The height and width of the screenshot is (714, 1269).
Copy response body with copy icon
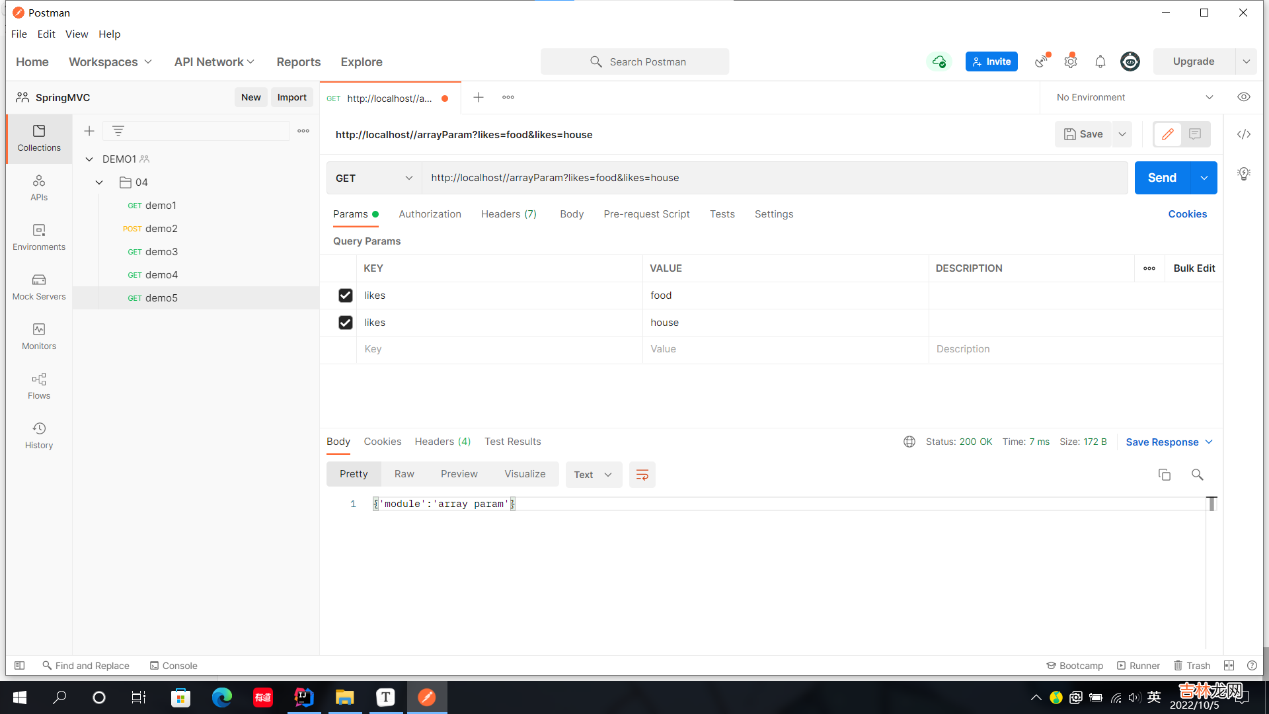pyautogui.click(x=1165, y=475)
